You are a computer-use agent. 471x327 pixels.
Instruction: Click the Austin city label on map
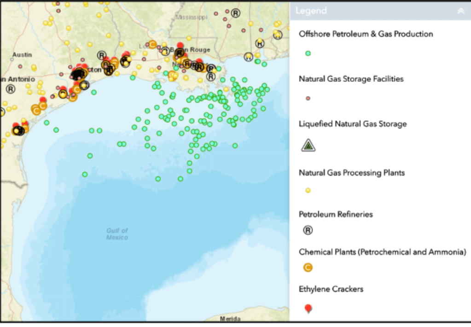pyautogui.click(x=22, y=55)
